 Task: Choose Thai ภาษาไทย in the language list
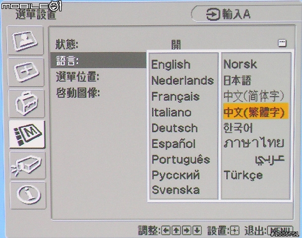pos(254,143)
